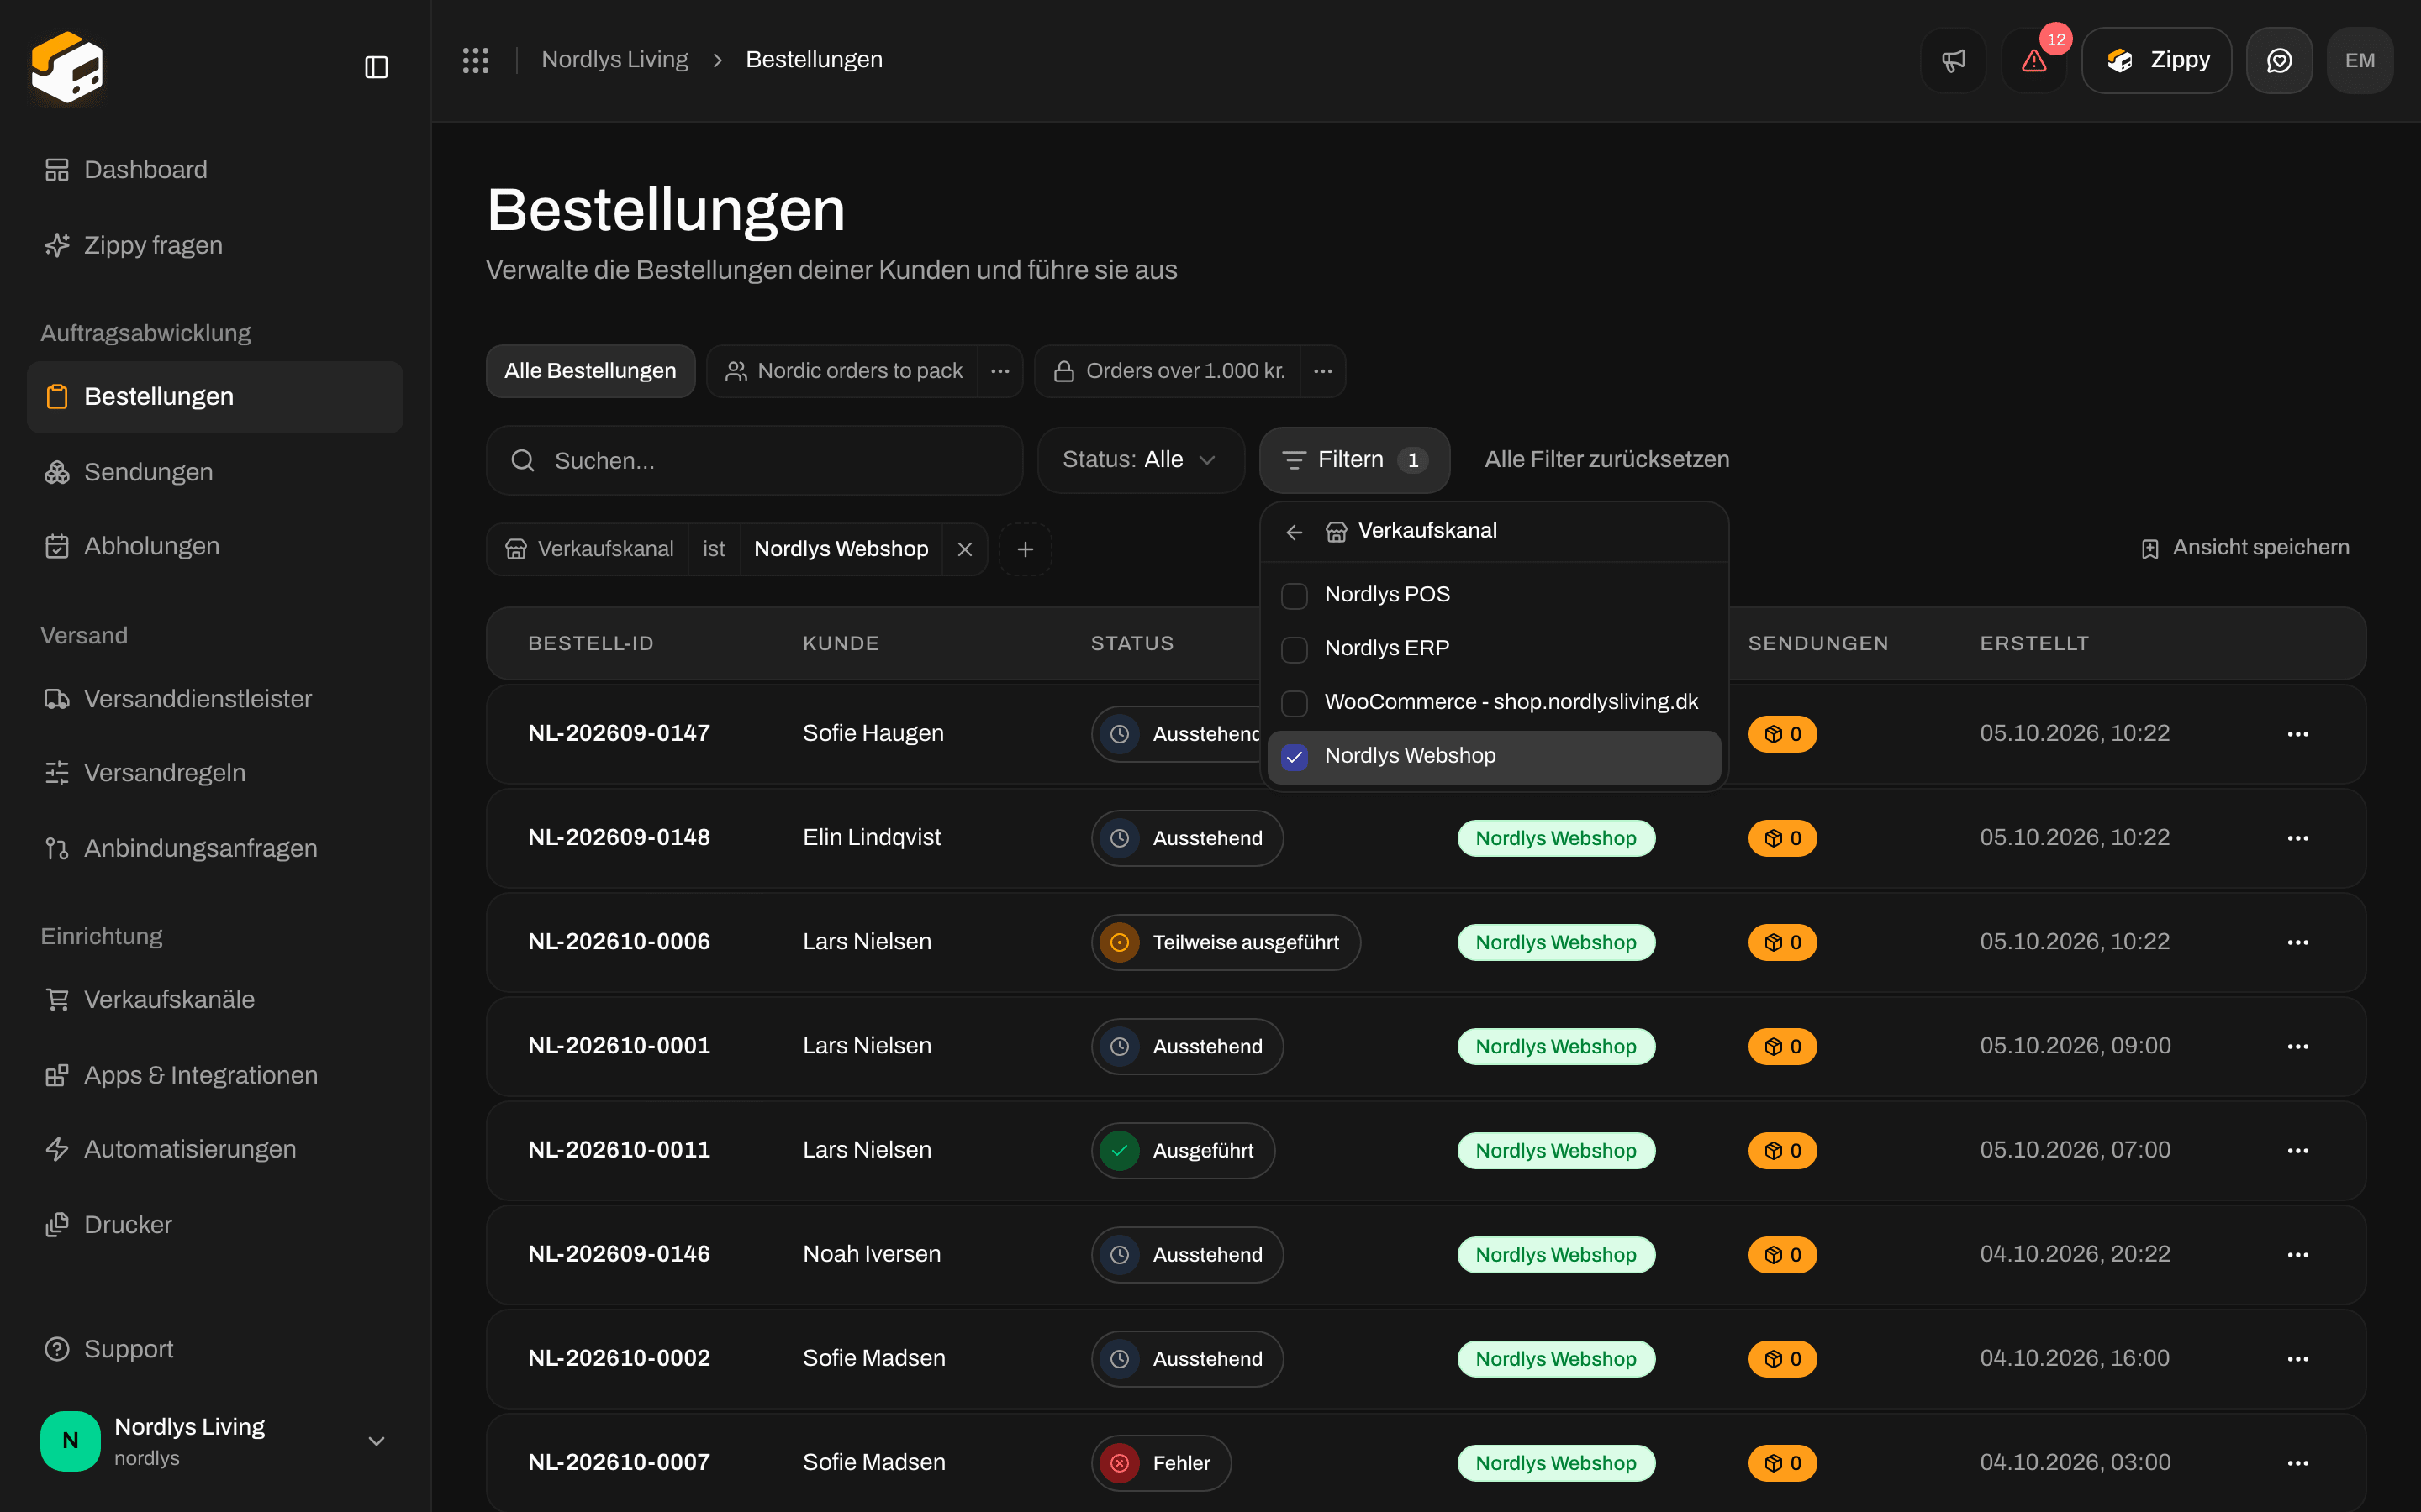This screenshot has height=1512, width=2421.
Task: Open Support in the sidebar
Action: point(215,1349)
